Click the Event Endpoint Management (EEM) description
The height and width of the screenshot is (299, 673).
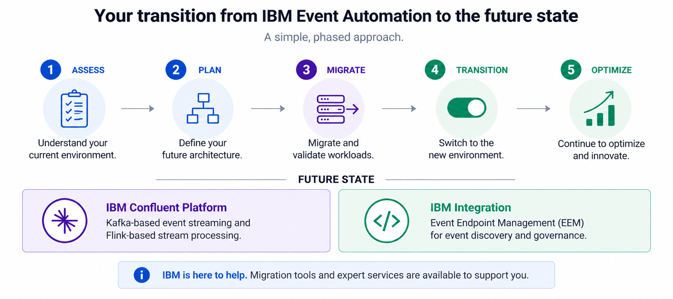[x=509, y=229]
